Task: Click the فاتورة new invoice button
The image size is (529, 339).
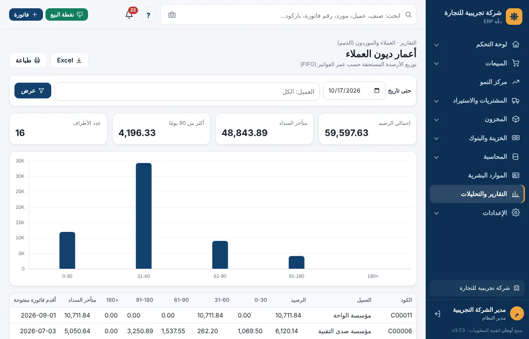Action: (x=26, y=14)
